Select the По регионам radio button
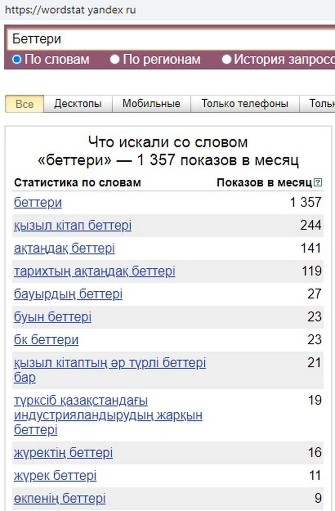This screenshot has width=335, height=511. pyautogui.click(x=115, y=60)
